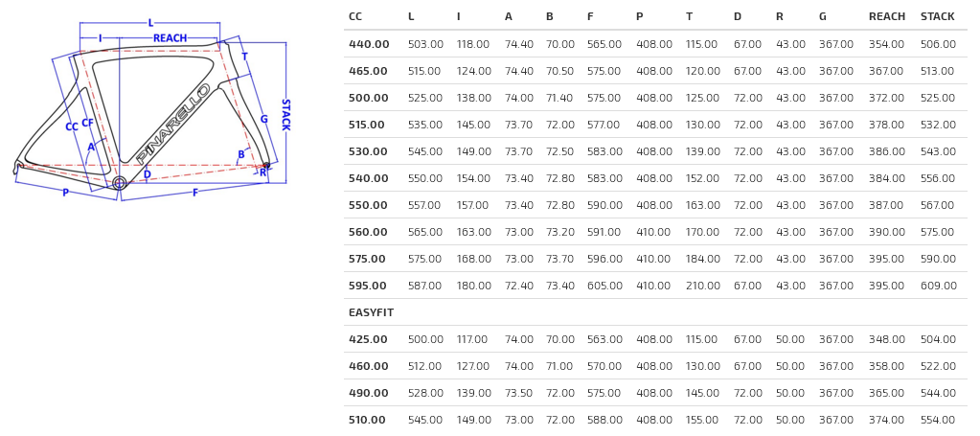Viewport: 980px width, 436px height.
Task: Click the CC label on the frame diagram
Action: (x=71, y=126)
